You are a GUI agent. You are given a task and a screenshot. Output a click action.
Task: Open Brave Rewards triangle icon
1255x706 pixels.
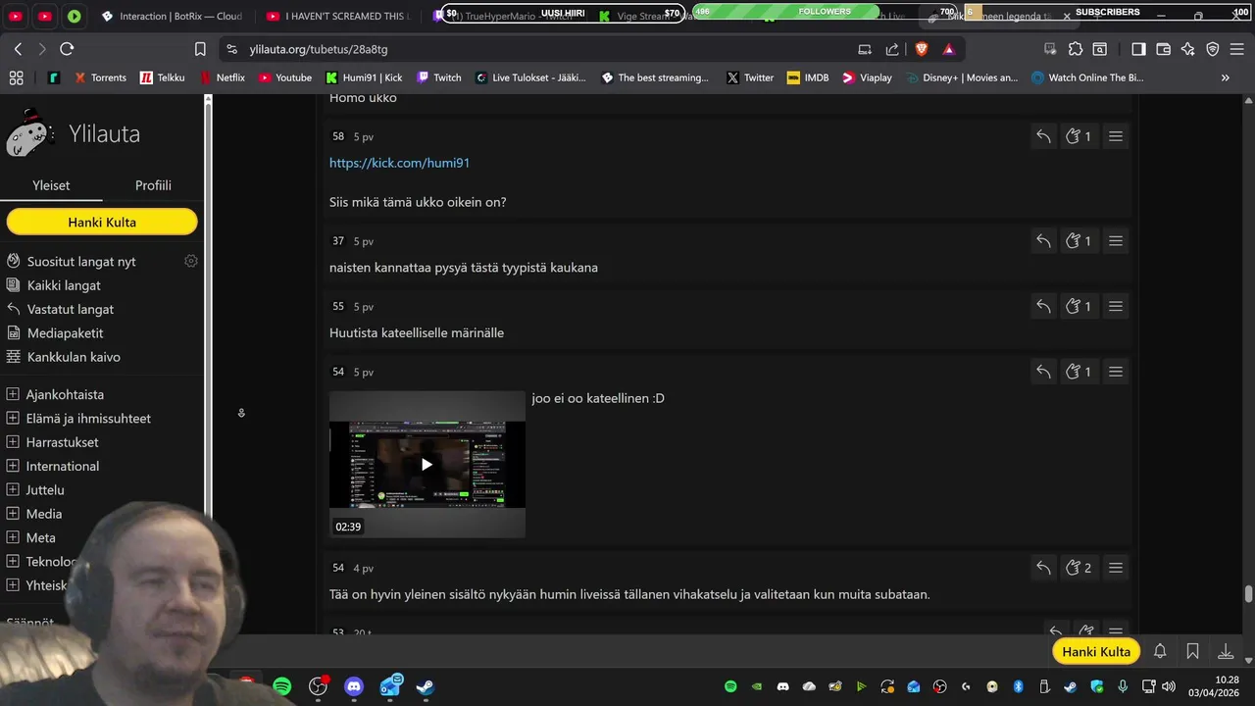(x=948, y=49)
